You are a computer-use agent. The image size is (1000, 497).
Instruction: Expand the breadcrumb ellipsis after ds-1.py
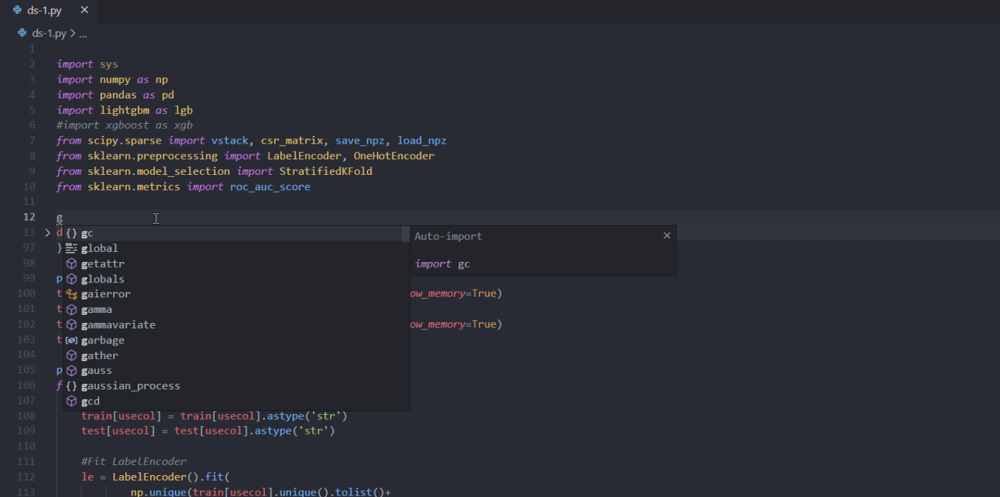[x=82, y=33]
